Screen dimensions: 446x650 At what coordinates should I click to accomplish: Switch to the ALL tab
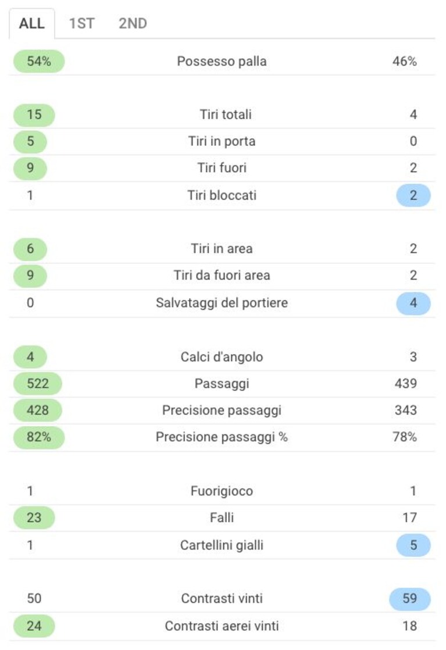tap(32, 23)
